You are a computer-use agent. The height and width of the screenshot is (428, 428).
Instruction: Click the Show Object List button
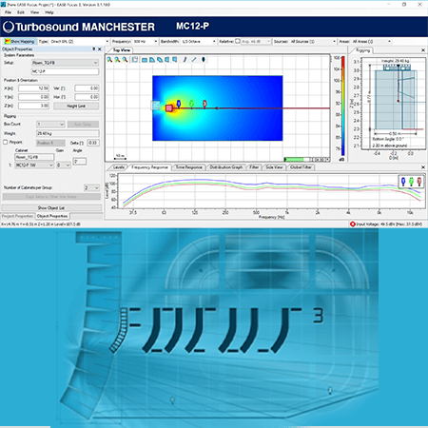tap(51, 208)
